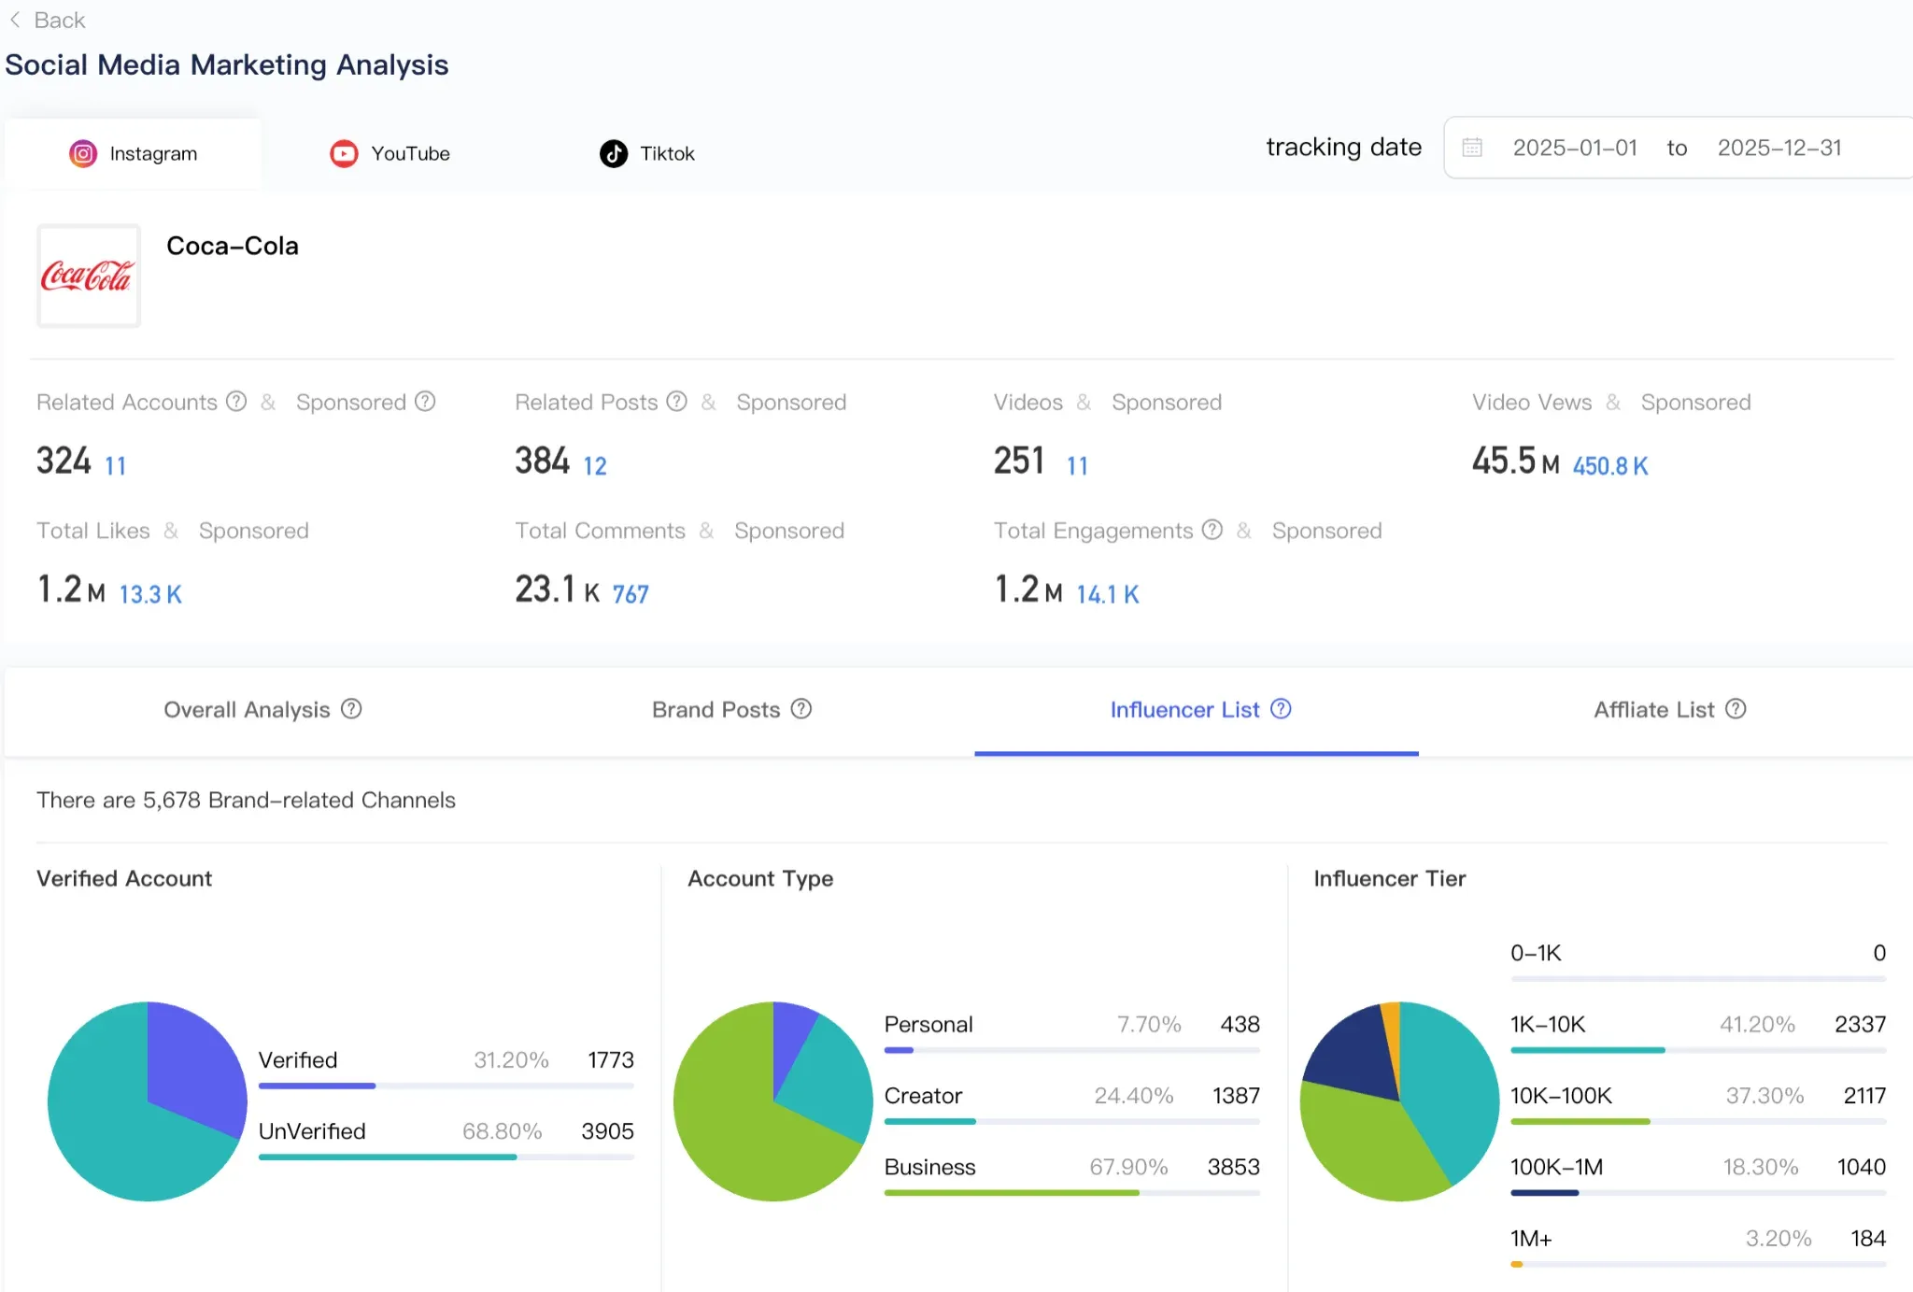Click the 1K-10K tier progress bar
1913x1292 pixels.
pos(1698,1050)
